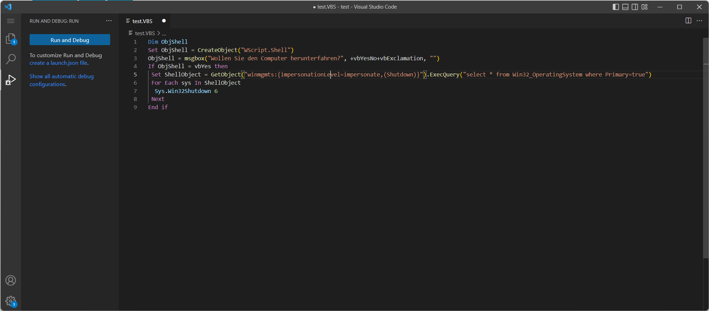
Task: Open the Explorer view in the activity bar
Action: tap(11, 38)
